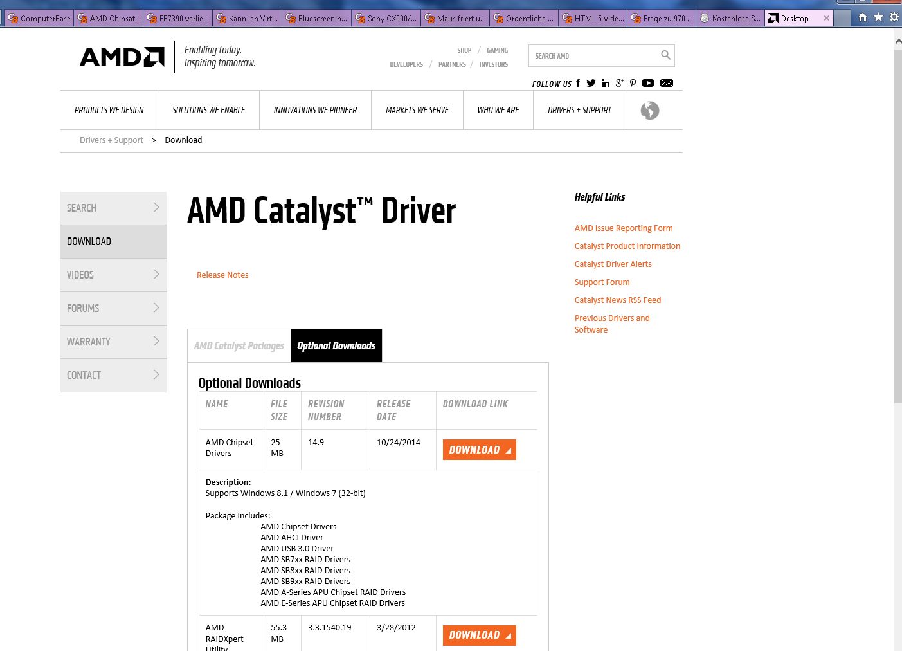Switch to FB7390 verlie... browser tab
Viewport: 902px width, 651px height.
tap(178, 19)
